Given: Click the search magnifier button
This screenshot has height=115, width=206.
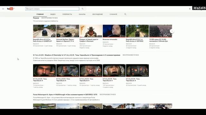Looking at the screenshot, I should (83, 9).
